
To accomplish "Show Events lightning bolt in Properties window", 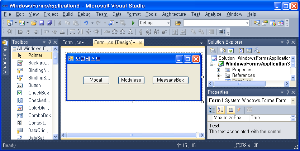I will coord(239,110).
